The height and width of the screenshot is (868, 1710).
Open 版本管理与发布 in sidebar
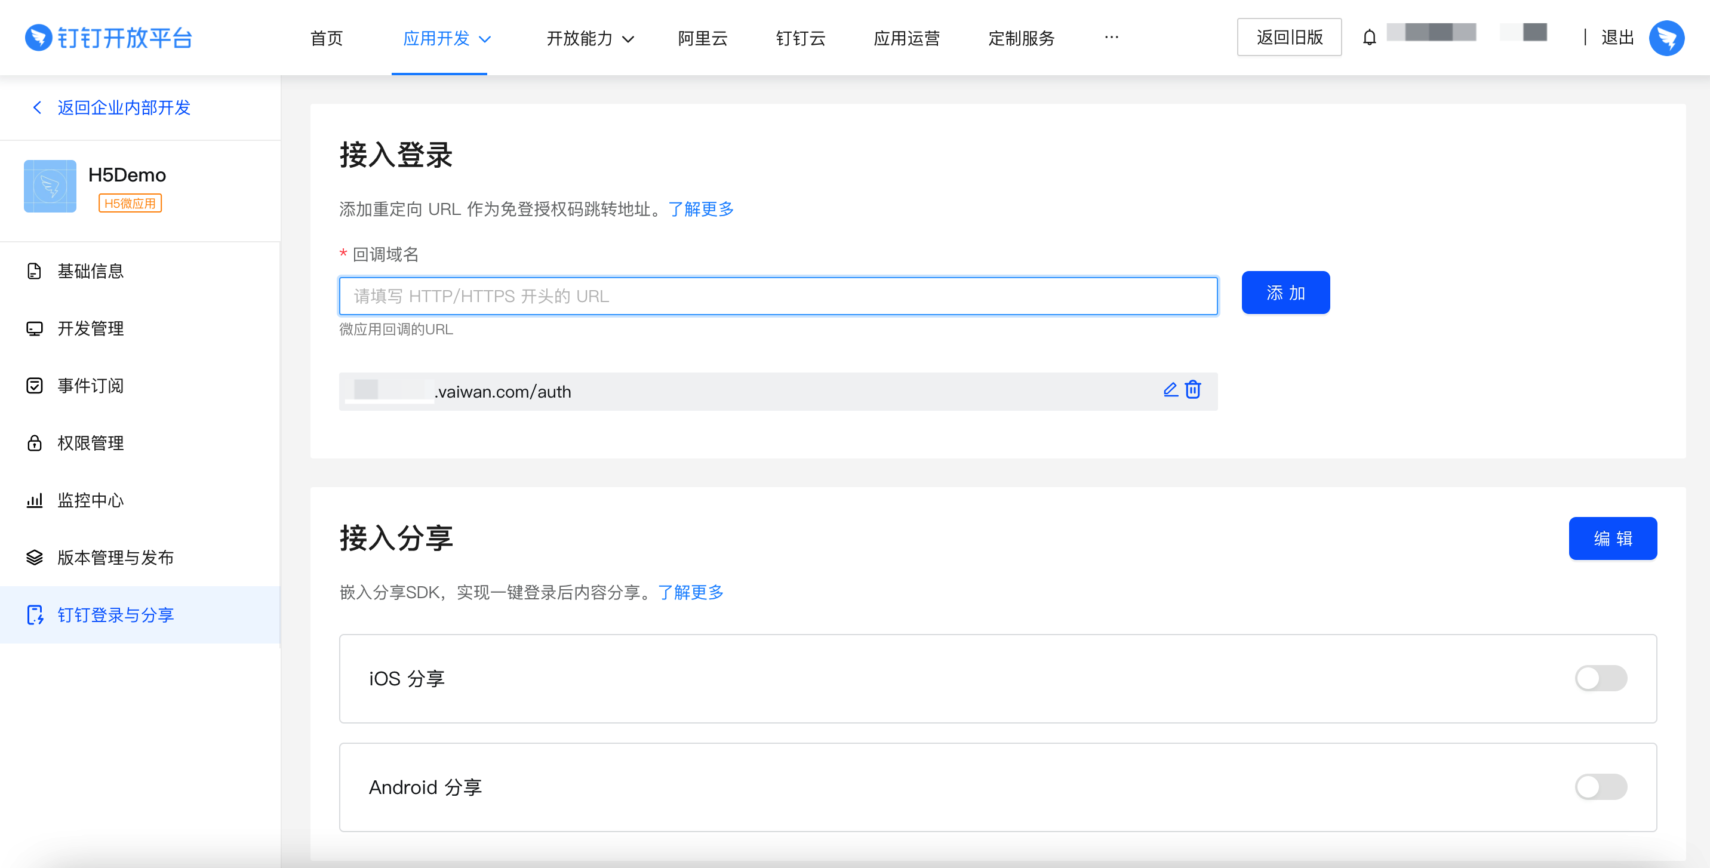tap(115, 558)
